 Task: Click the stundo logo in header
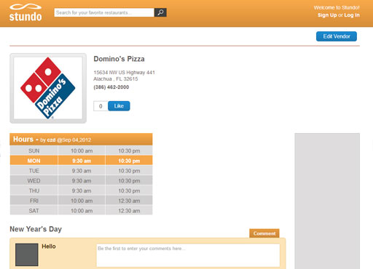click(x=25, y=12)
